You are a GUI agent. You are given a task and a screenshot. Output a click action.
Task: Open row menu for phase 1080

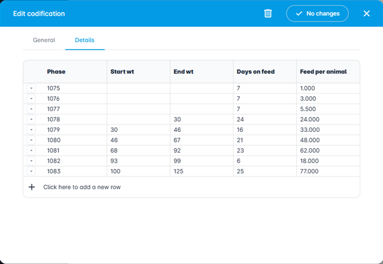[x=31, y=140]
